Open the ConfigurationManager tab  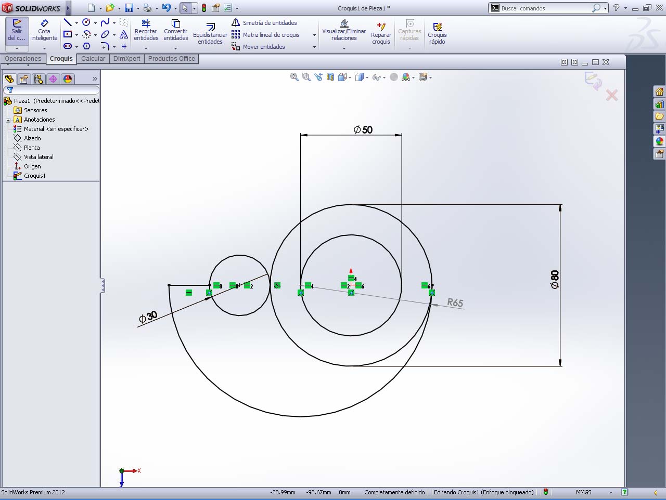[39, 79]
